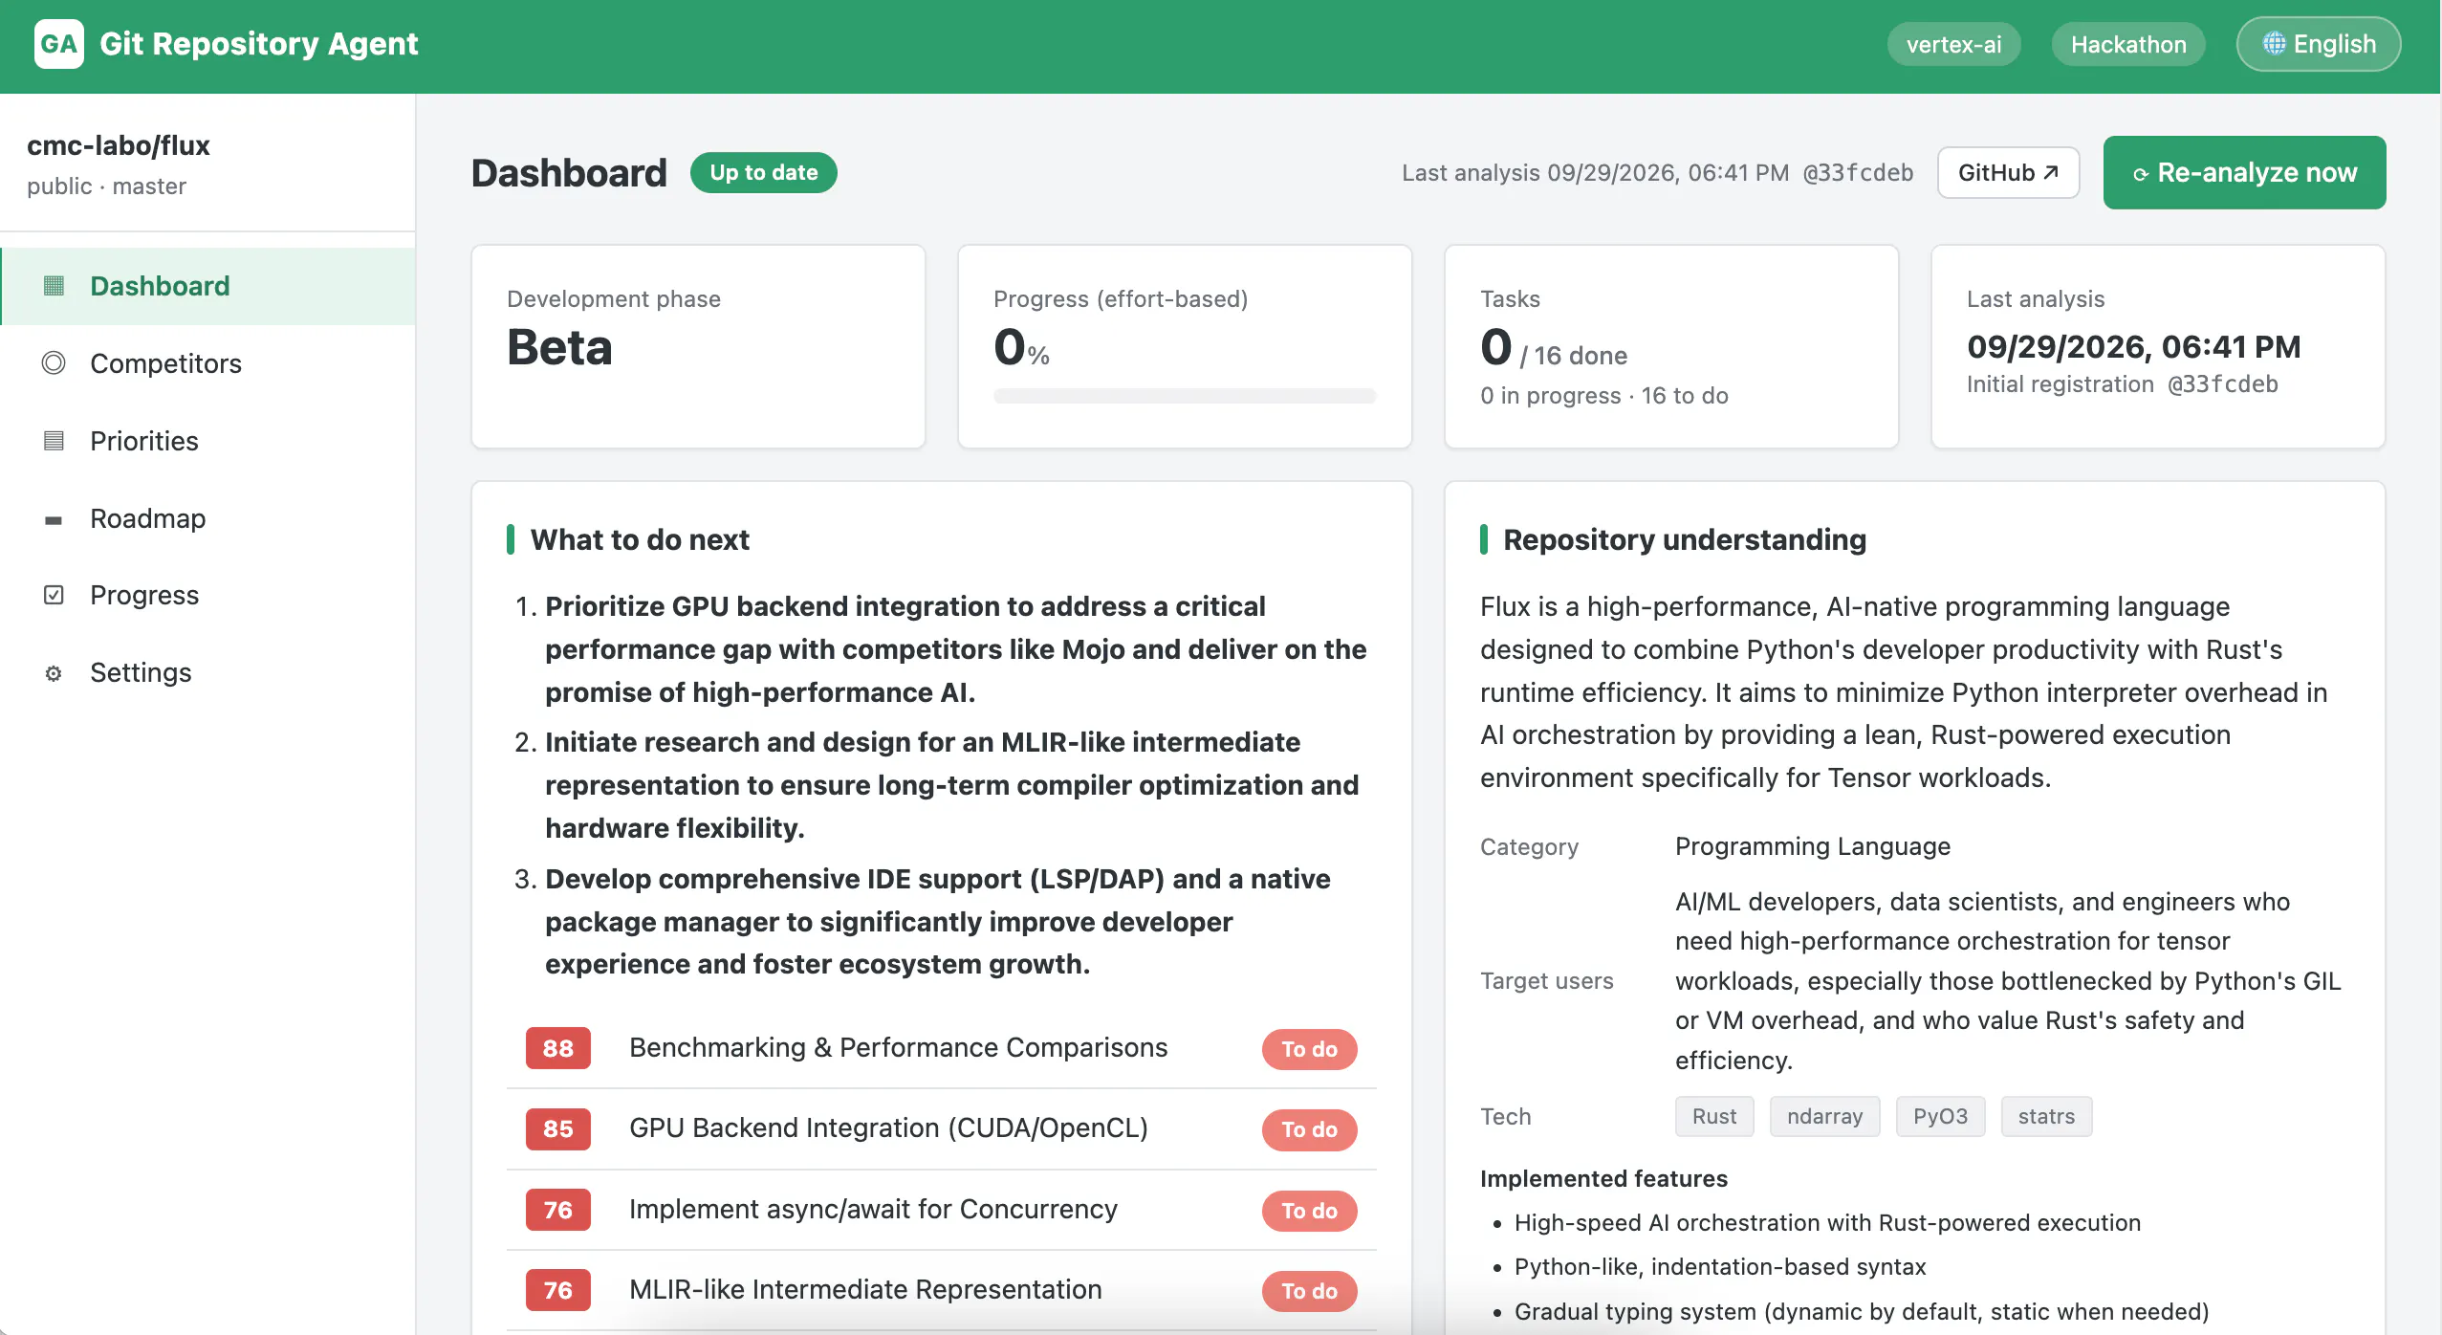Click the Roadmap bar icon
The width and height of the screenshot is (2442, 1335).
pos(54,519)
